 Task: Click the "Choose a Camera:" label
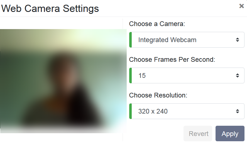pyautogui.click(x=157, y=24)
